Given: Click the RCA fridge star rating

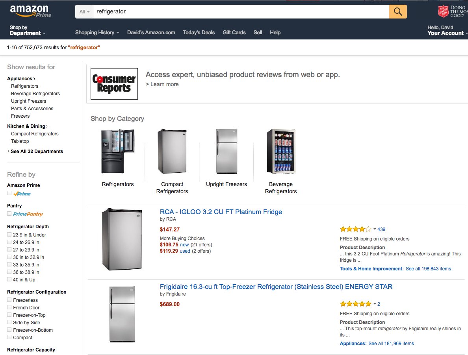Looking at the screenshot, I should (355, 229).
